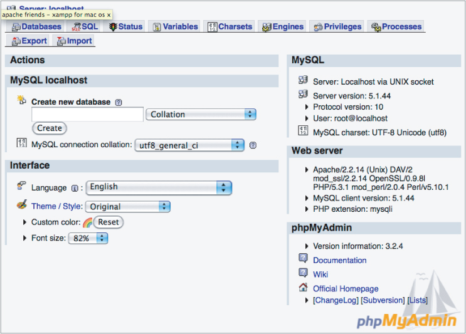
Task: Open the Processes tab
Action: [396, 27]
